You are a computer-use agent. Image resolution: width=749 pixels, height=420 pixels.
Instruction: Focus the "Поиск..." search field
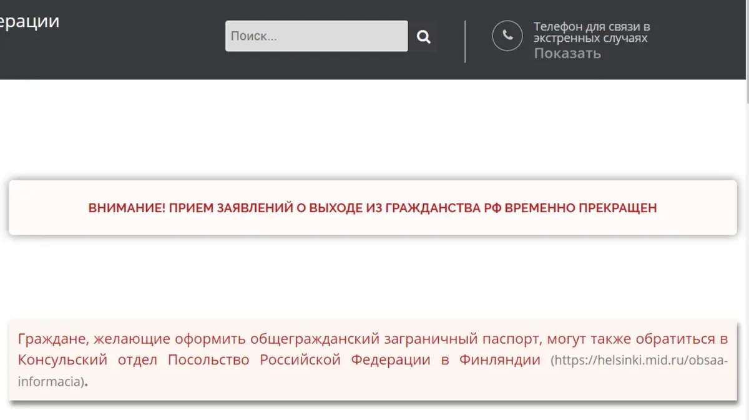(316, 36)
